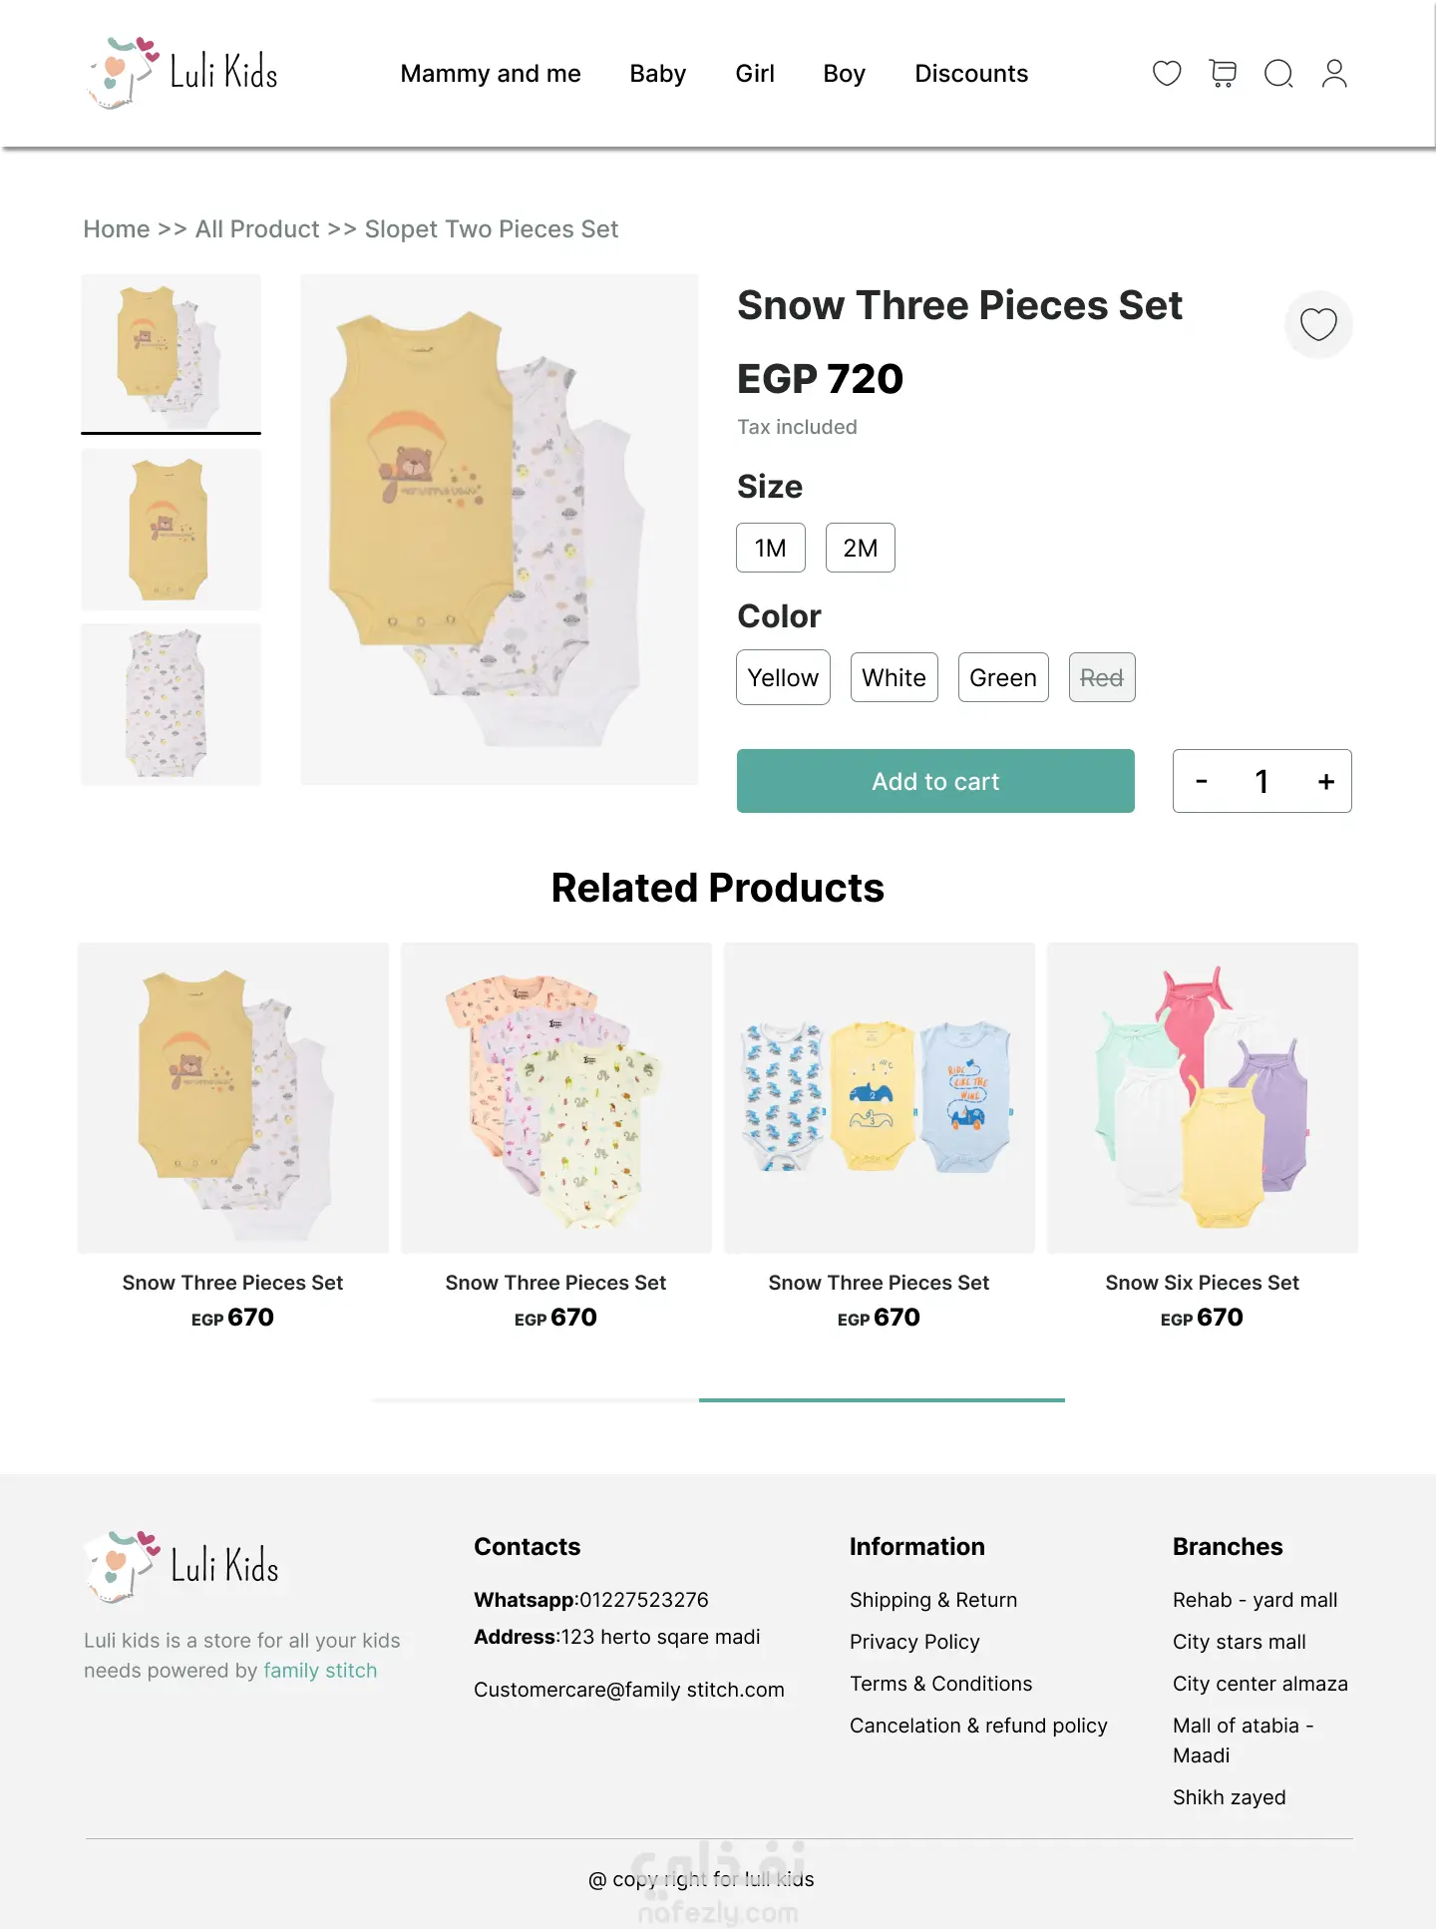Open the wishlist heart icon in header

pyautogui.click(x=1167, y=74)
